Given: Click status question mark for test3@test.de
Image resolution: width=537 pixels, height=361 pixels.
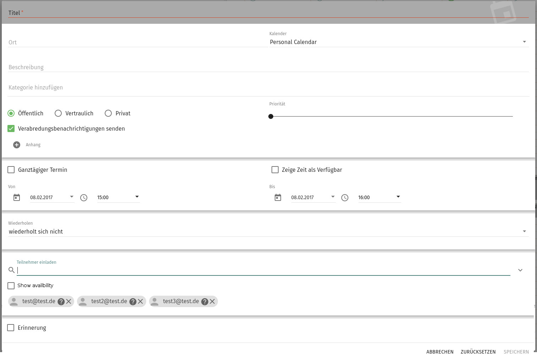Looking at the screenshot, I should 205,301.
